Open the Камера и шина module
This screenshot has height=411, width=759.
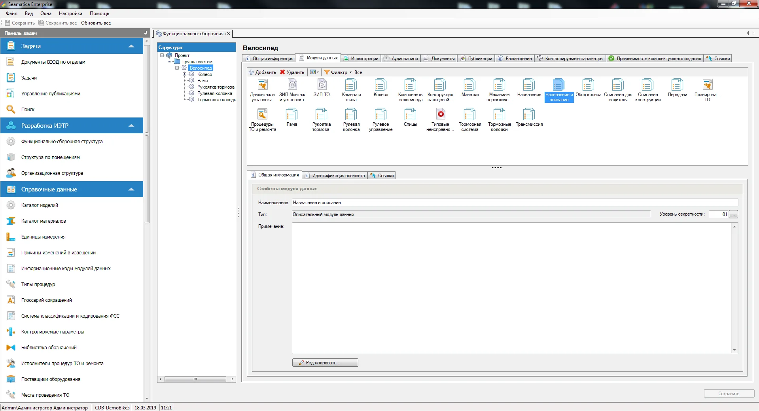click(x=351, y=91)
